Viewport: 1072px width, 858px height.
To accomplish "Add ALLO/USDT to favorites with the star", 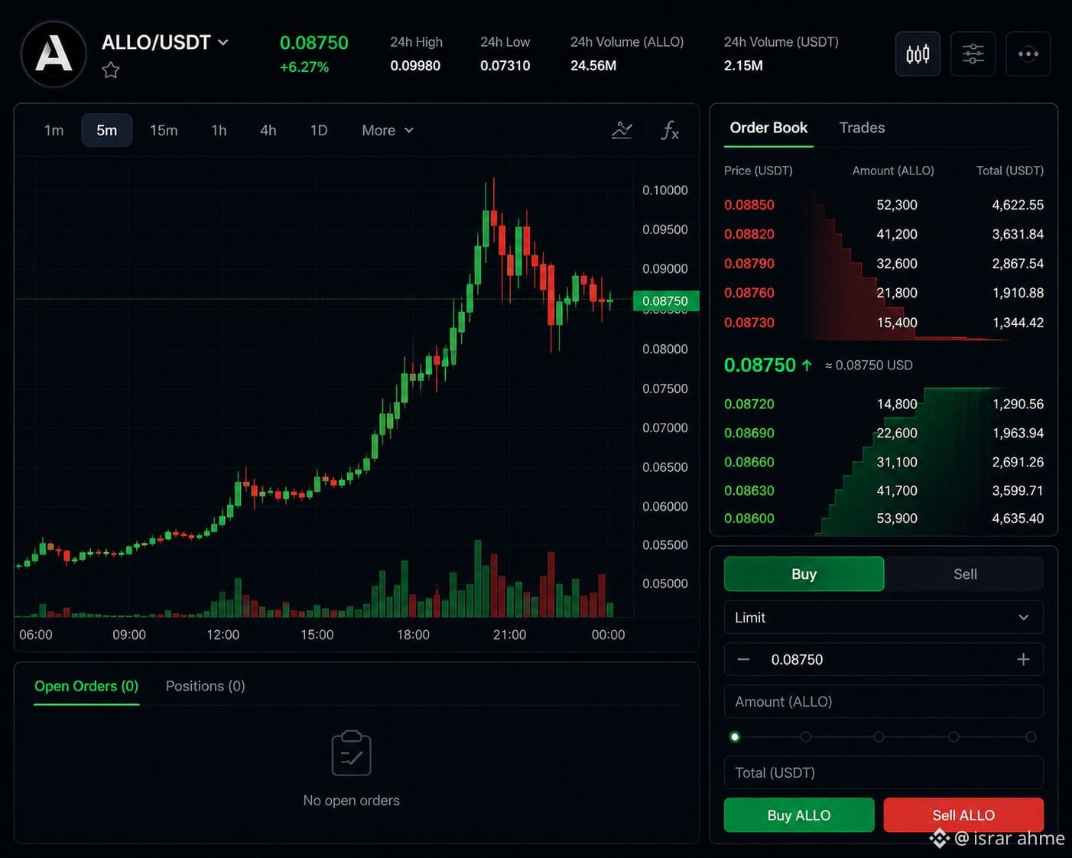I will (x=111, y=70).
